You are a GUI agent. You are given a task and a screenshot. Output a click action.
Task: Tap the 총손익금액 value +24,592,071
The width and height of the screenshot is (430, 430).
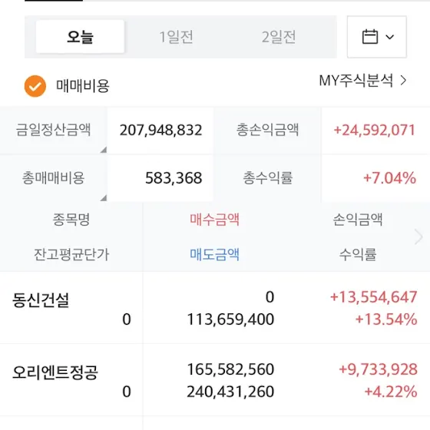pyautogui.click(x=375, y=130)
